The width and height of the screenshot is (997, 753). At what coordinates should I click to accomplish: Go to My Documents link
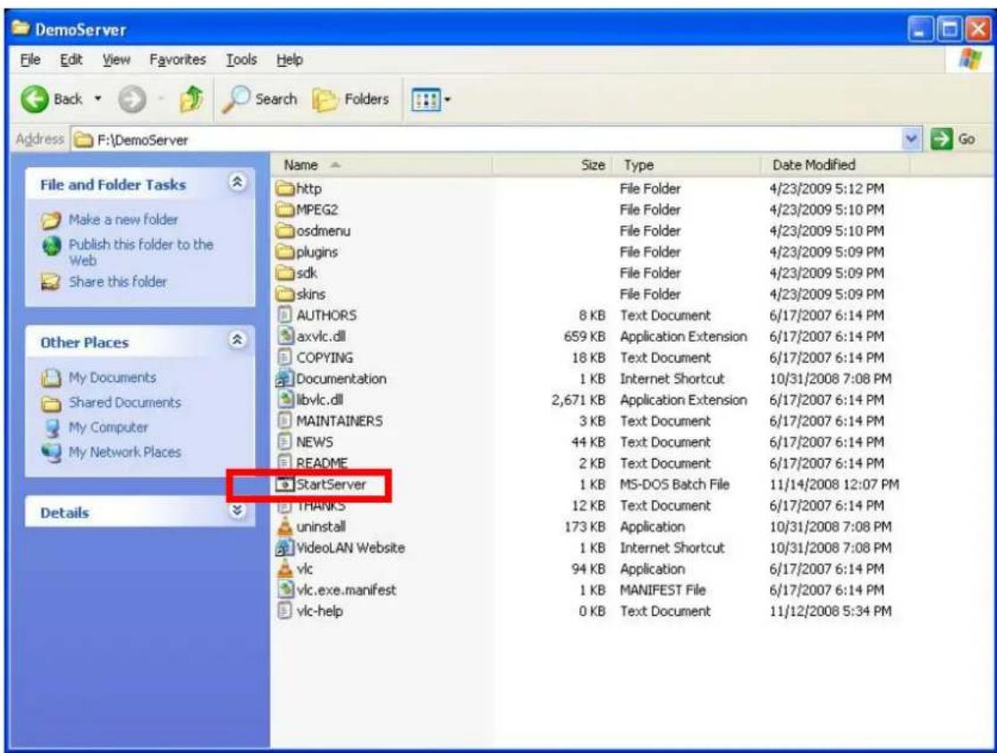coord(112,377)
